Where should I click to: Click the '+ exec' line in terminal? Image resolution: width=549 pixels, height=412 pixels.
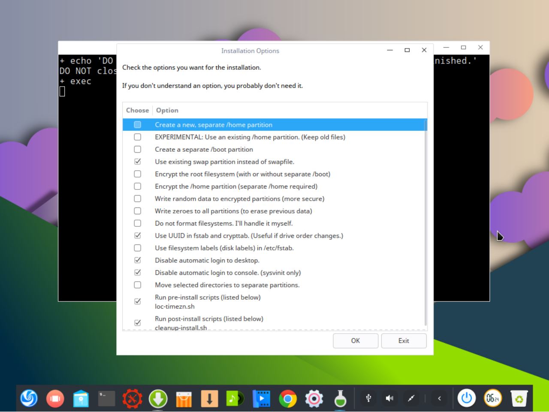point(75,81)
